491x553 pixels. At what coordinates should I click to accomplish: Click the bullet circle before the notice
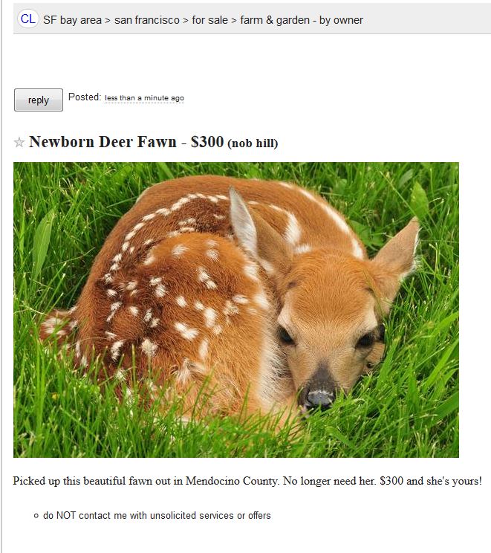point(36,516)
